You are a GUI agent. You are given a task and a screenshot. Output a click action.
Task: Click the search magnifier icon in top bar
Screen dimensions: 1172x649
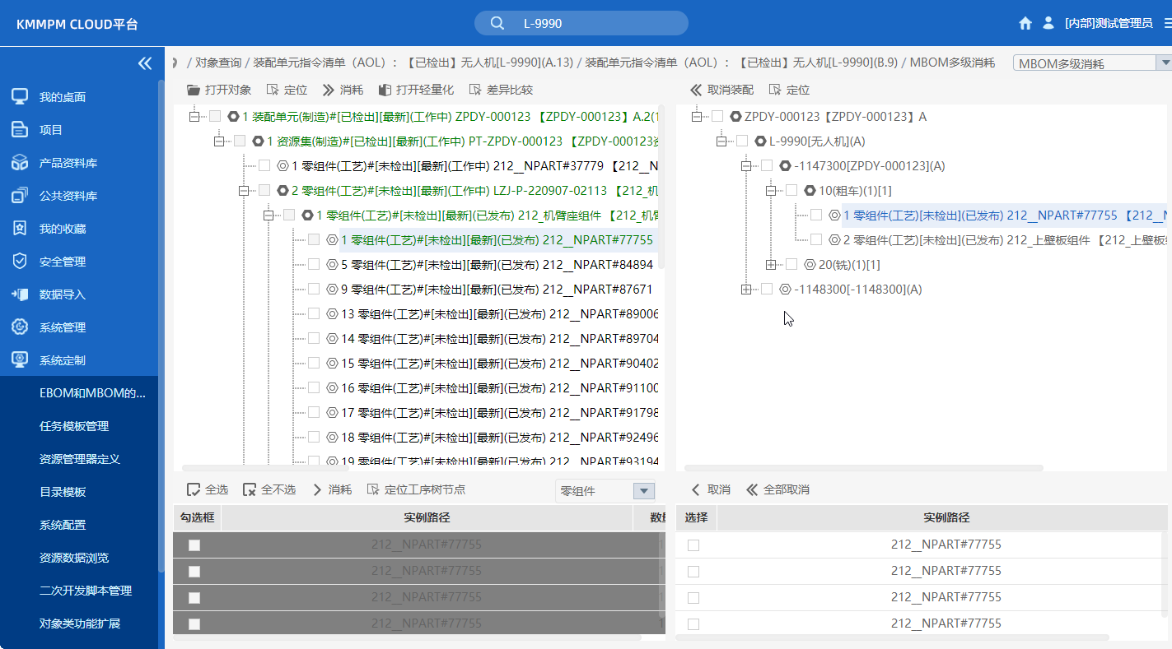tap(496, 22)
